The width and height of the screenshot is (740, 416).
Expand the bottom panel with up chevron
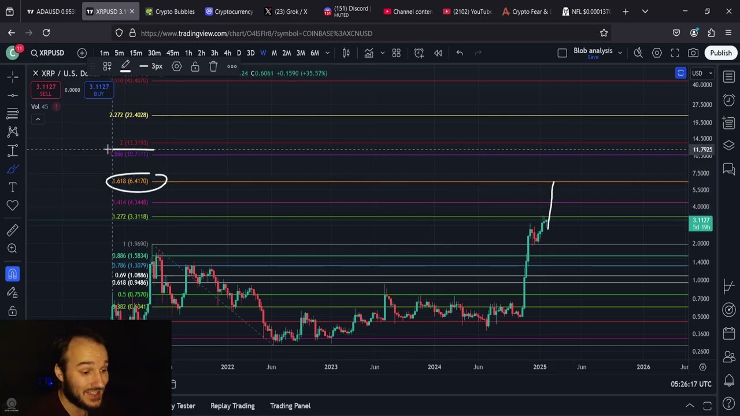pyautogui.click(x=690, y=406)
